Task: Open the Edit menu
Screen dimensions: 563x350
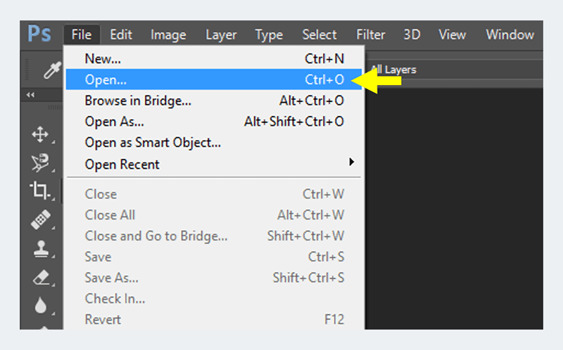Action: (121, 34)
